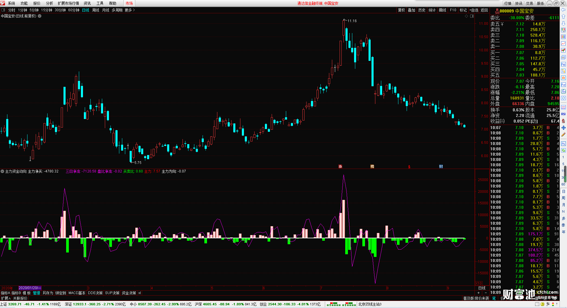Click the 榜 marker icon on the chart
Viewport: 567px width, 308px height.
(372, 167)
